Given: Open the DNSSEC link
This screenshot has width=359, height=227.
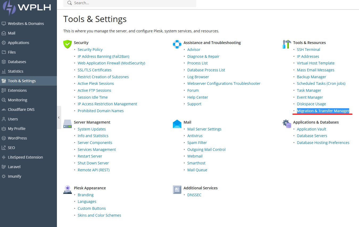Looking at the screenshot, I should pyautogui.click(x=194, y=195).
